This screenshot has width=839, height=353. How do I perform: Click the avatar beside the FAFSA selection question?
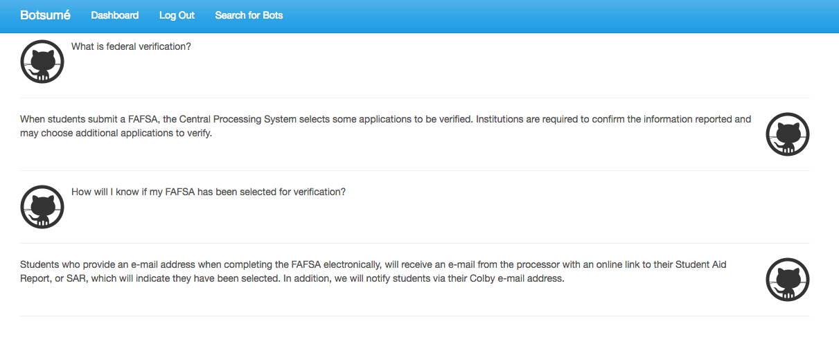tap(42, 207)
